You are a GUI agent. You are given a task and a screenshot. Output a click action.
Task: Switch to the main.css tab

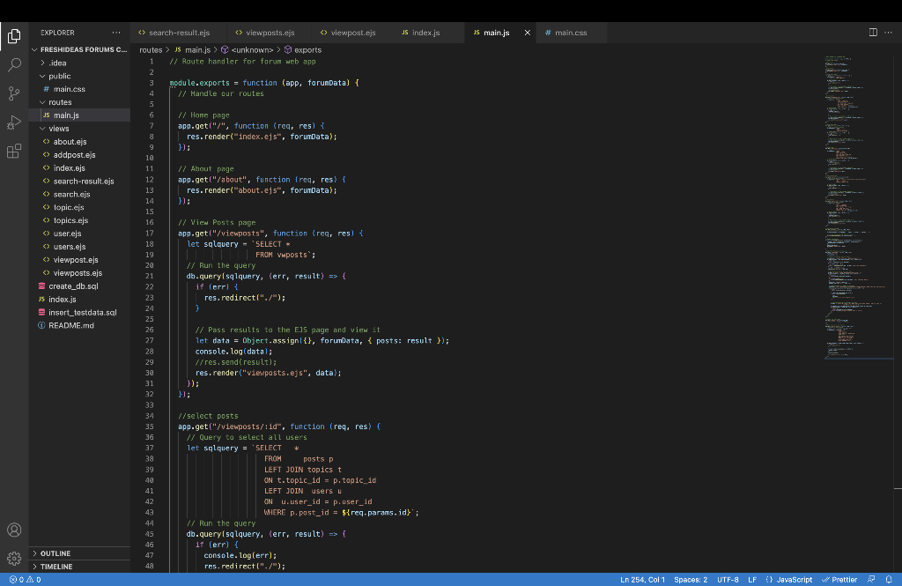[565, 33]
